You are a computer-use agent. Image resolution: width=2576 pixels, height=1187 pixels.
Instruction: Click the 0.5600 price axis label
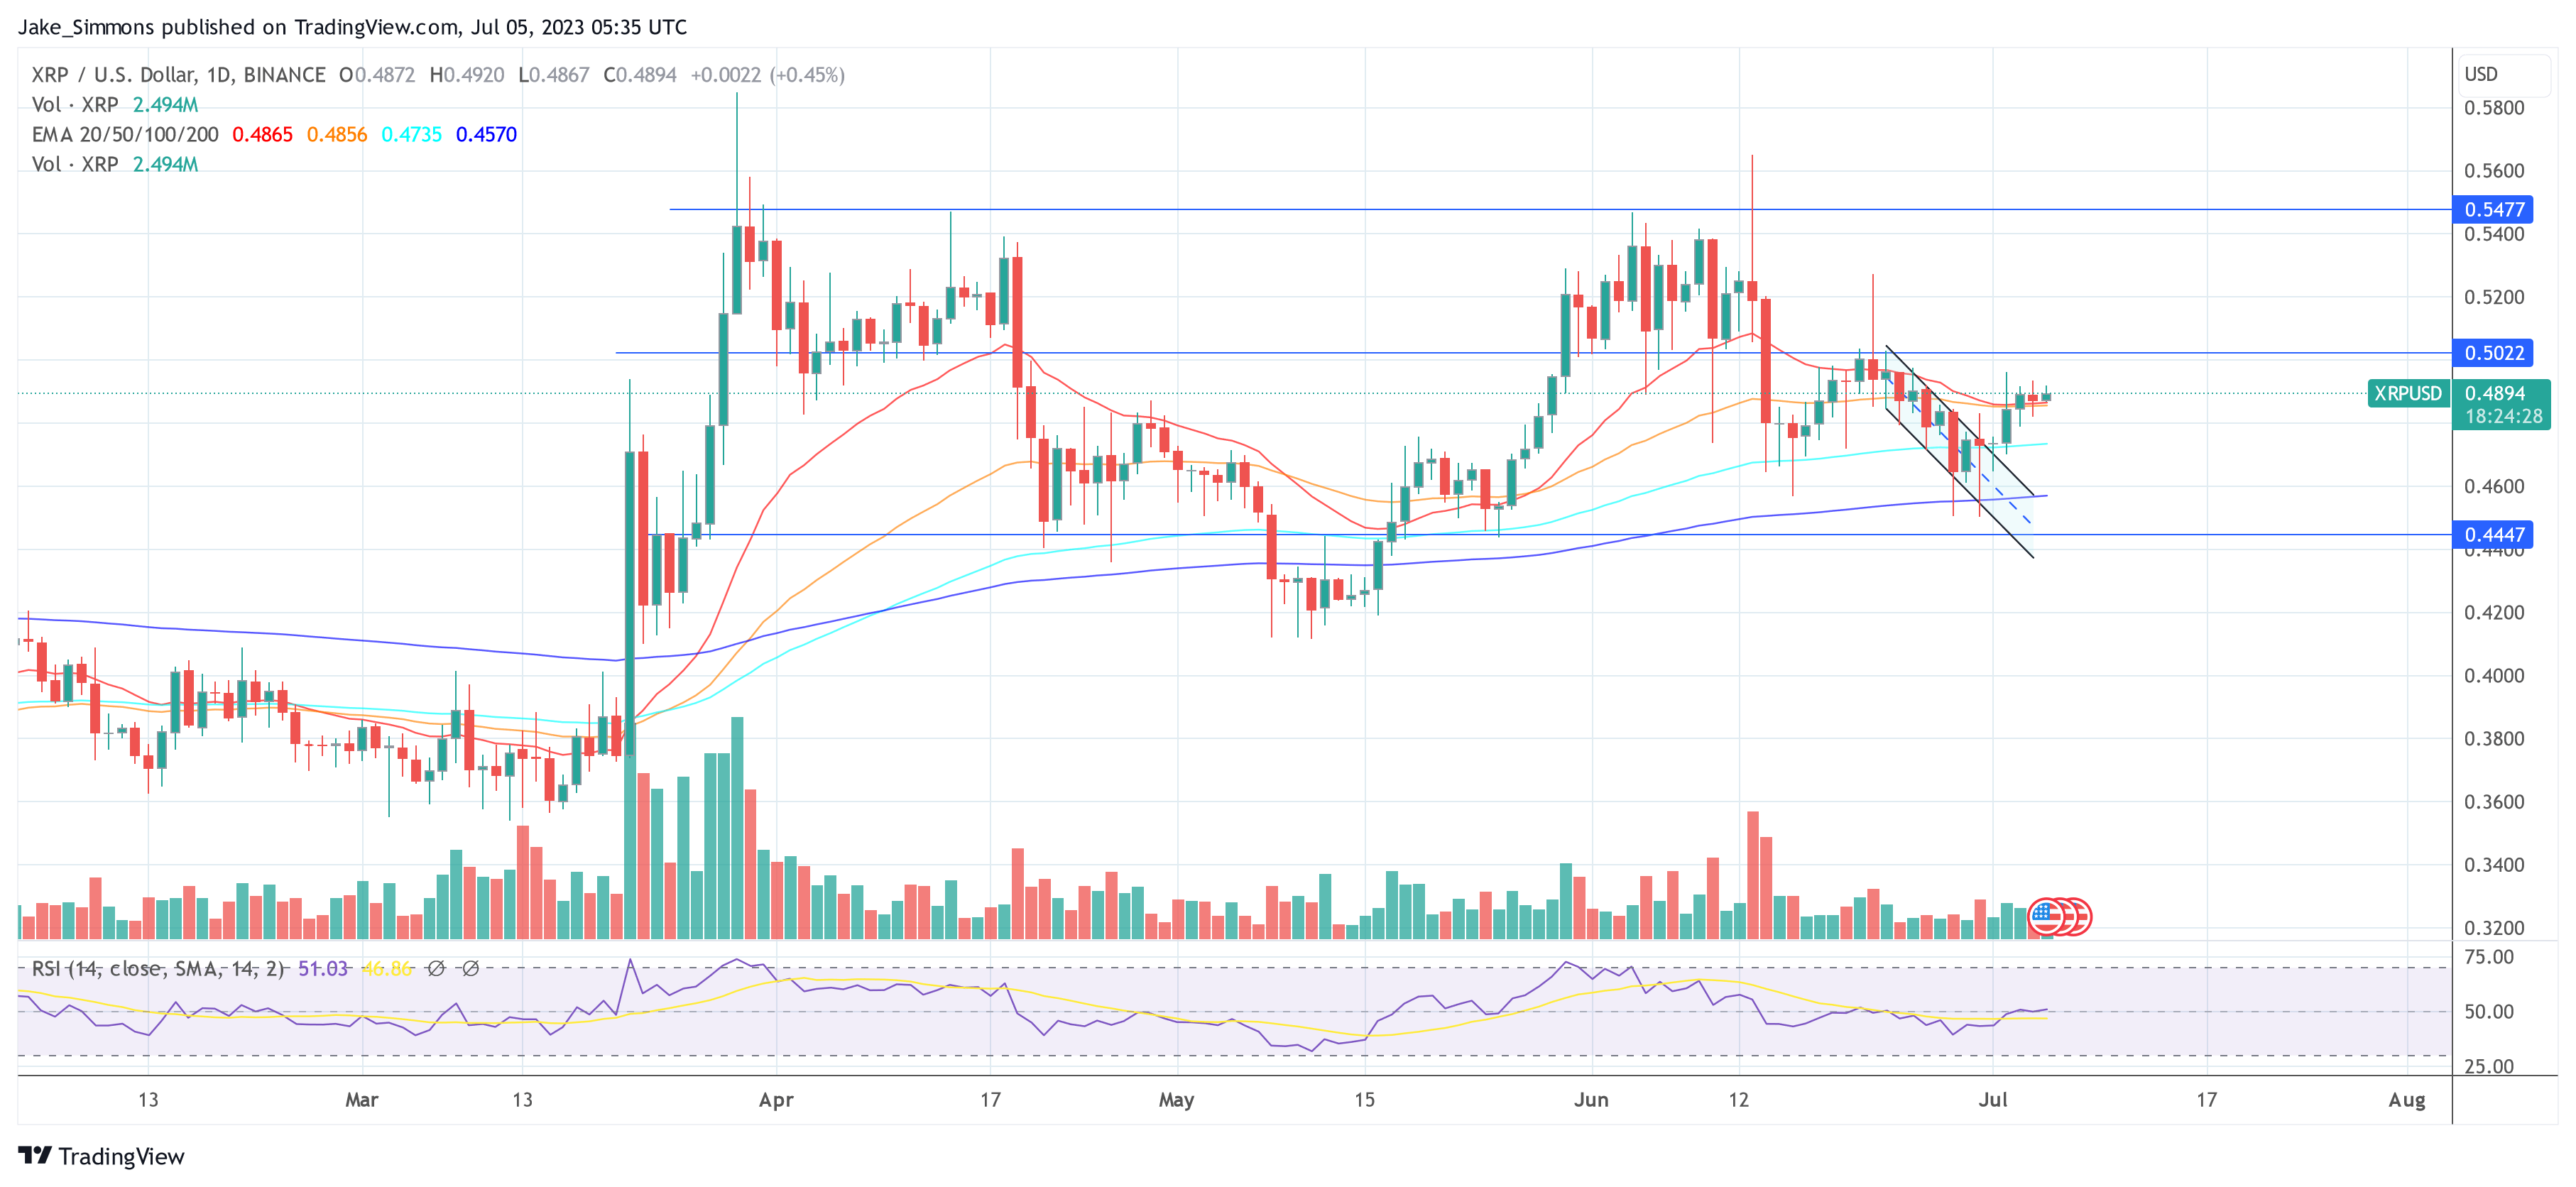[2494, 171]
